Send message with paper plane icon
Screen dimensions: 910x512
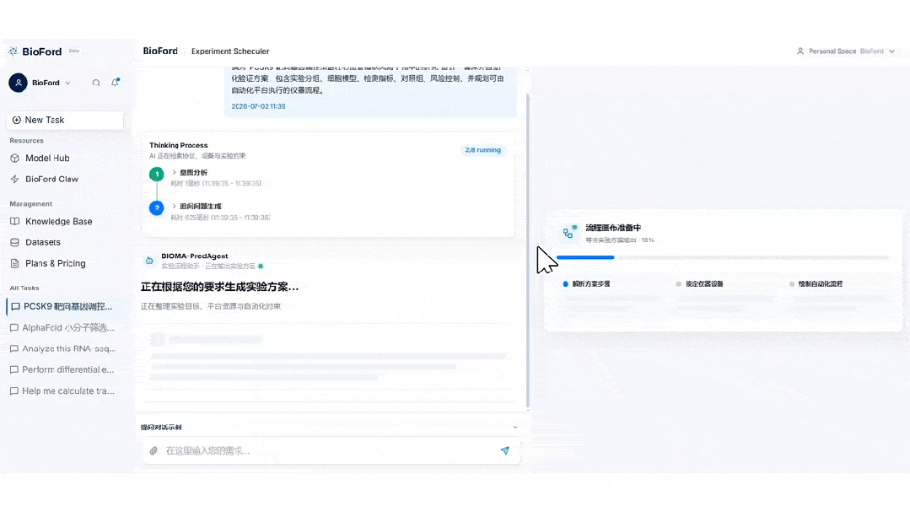click(x=505, y=450)
